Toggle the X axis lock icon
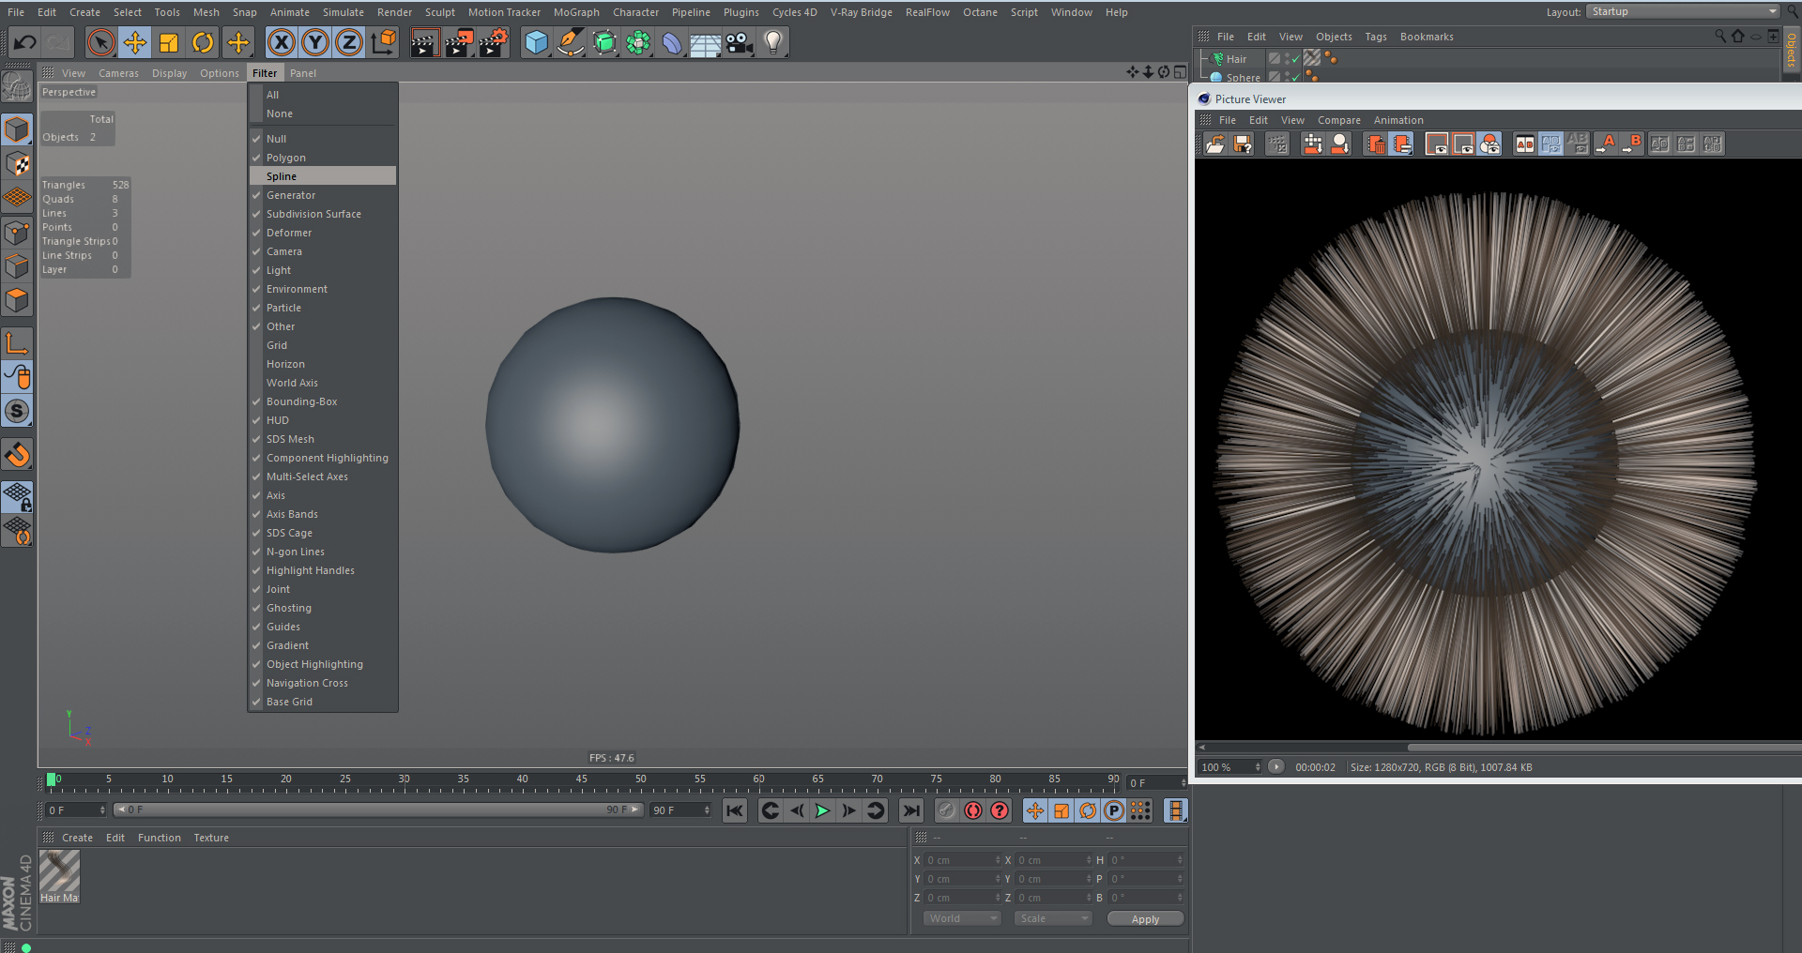The width and height of the screenshot is (1802, 953). pyautogui.click(x=281, y=43)
